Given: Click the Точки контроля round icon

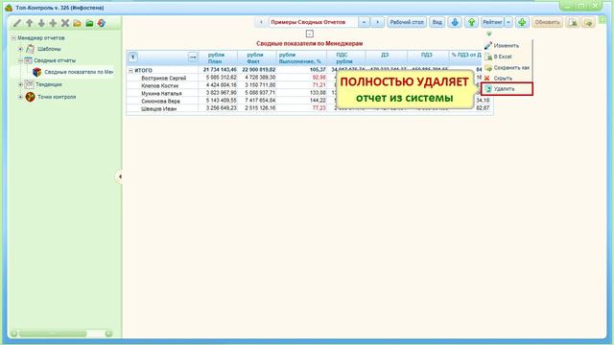Looking at the screenshot, I should pyautogui.click(x=30, y=97).
